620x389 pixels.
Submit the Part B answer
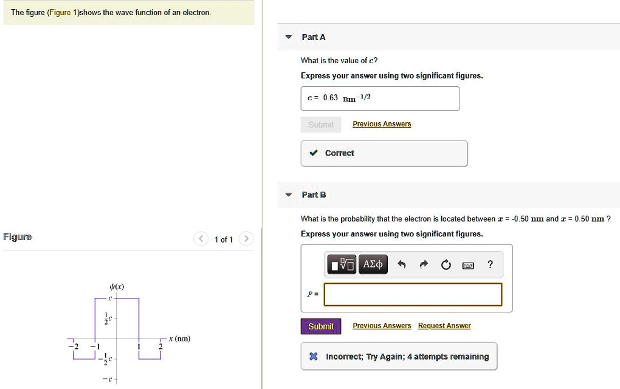(x=321, y=326)
